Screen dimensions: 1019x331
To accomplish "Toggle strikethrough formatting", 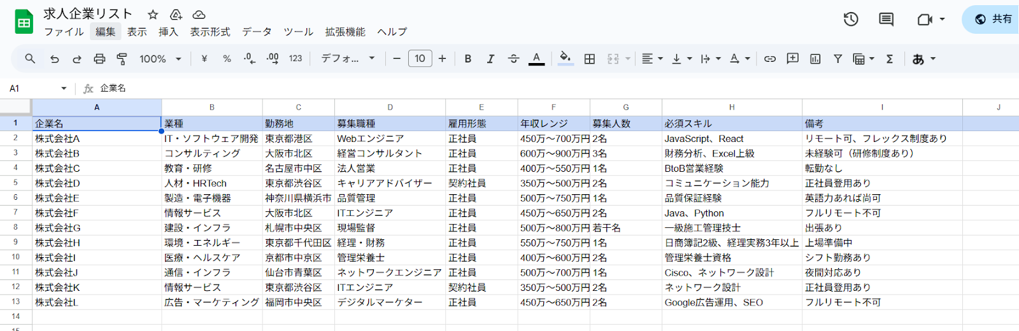I will pos(513,59).
